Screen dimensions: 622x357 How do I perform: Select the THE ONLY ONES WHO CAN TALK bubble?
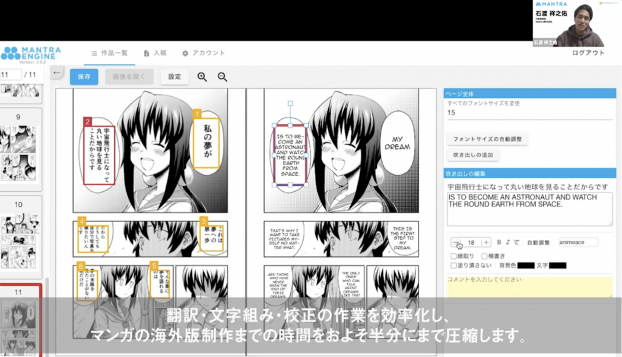tap(351, 284)
